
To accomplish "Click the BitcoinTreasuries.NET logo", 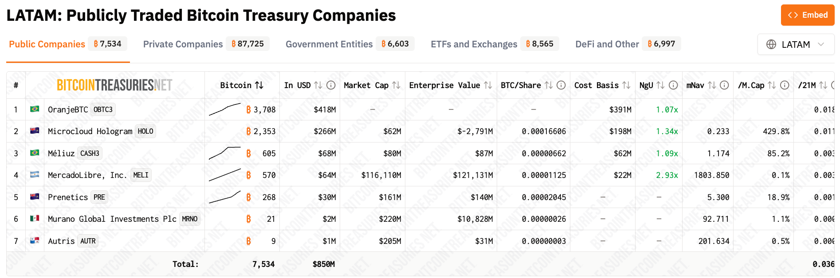I will pyautogui.click(x=114, y=85).
